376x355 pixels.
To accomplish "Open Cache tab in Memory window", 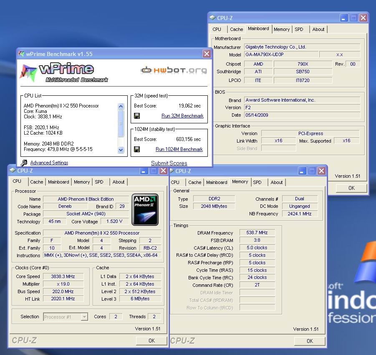I will coord(195,182).
